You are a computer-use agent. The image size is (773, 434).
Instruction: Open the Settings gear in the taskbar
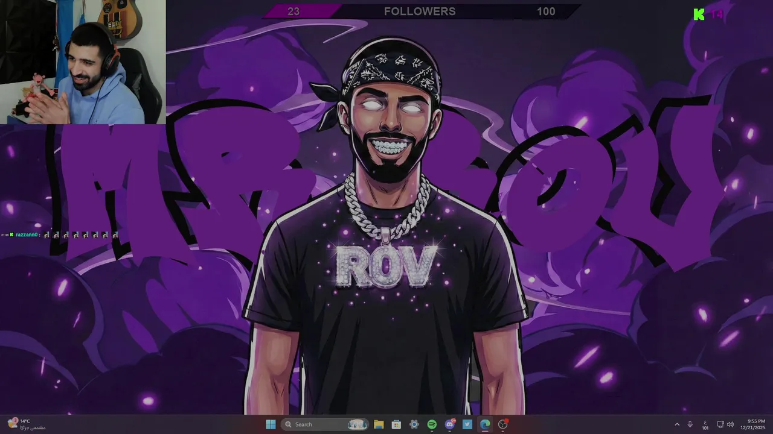tap(414, 424)
